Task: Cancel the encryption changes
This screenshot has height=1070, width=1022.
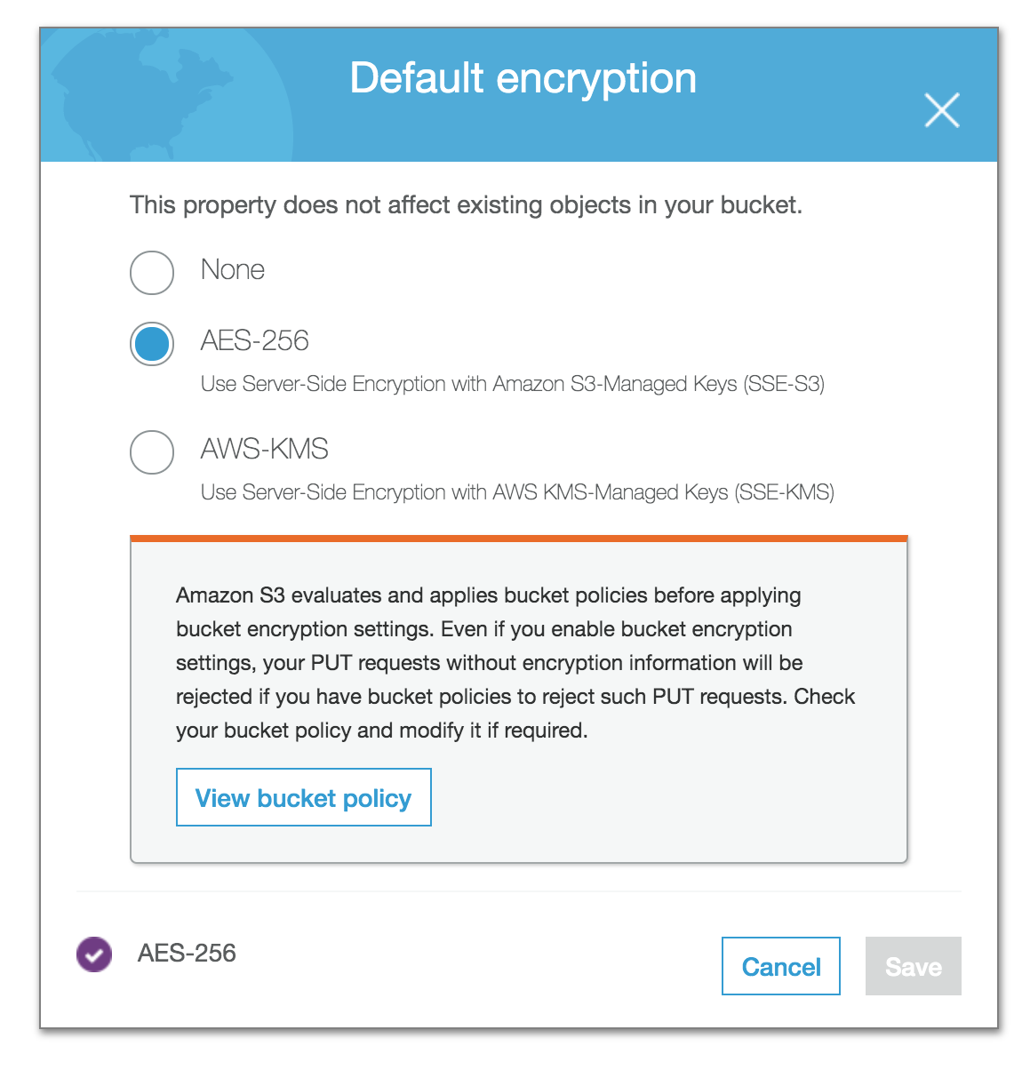Action: pos(780,966)
